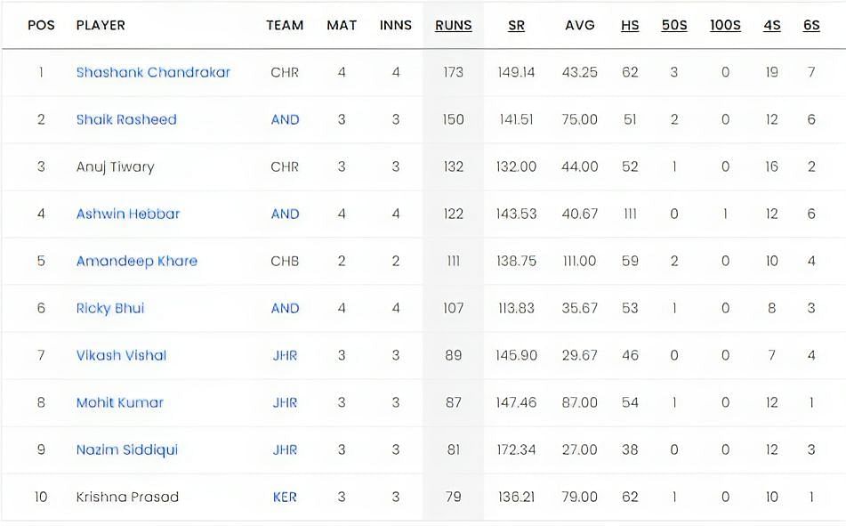
Task: Click Anuj Tiwary player name
Action: (x=115, y=166)
